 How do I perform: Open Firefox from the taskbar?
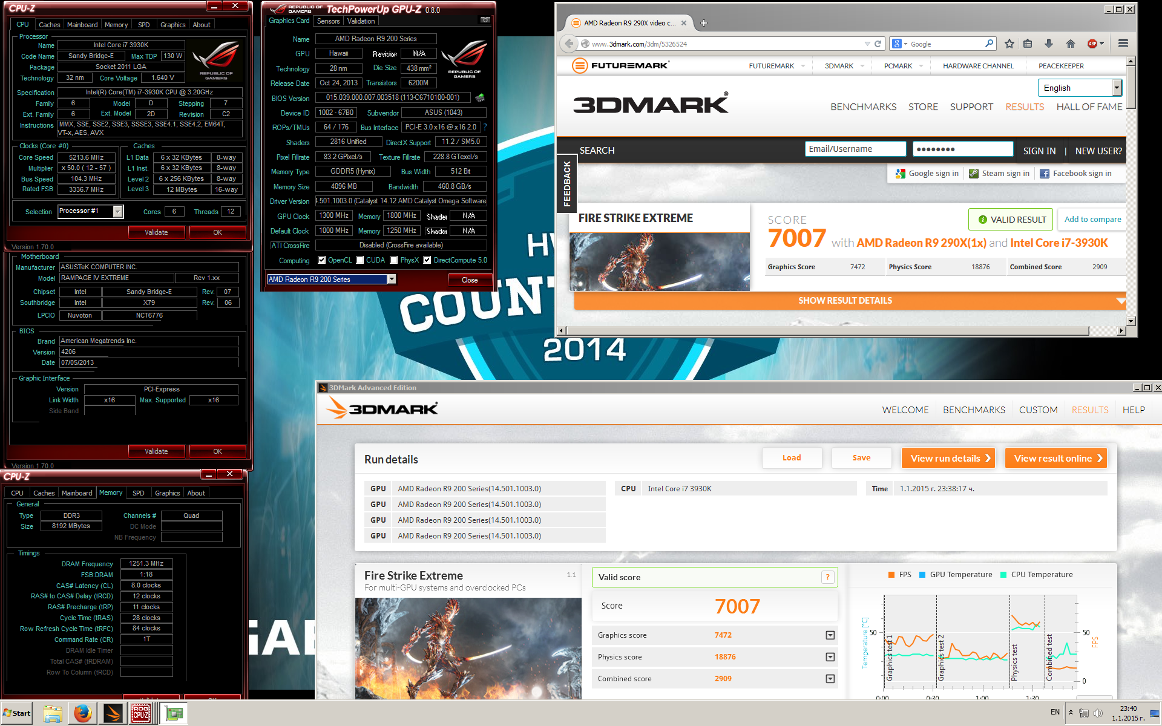(x=83, y=714)
